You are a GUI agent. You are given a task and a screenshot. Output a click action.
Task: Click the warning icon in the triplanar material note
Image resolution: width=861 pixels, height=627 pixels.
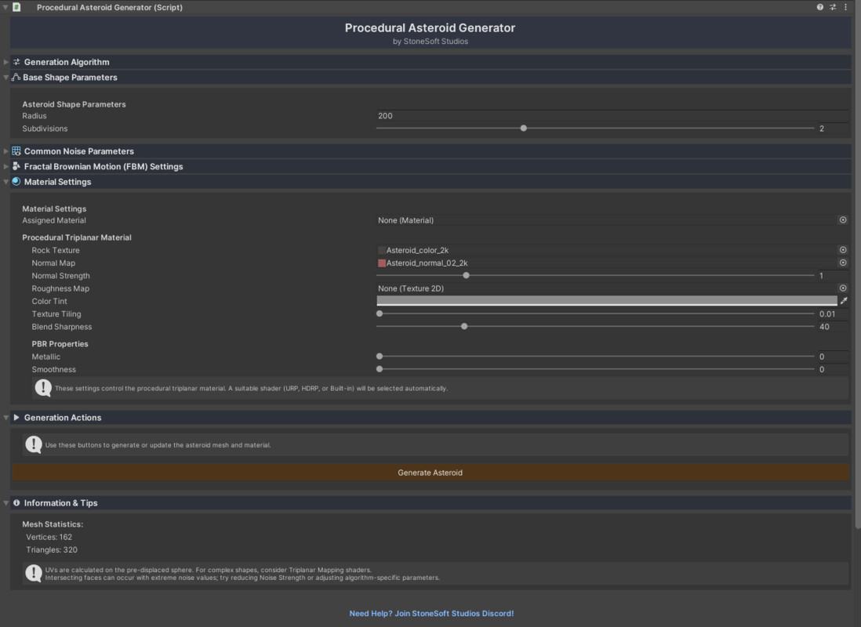(43, 388)
